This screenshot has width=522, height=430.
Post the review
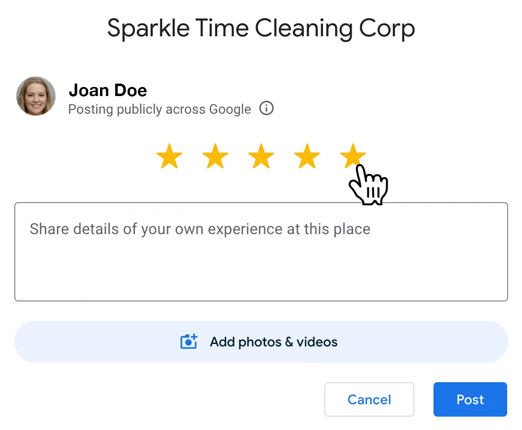coord(470,399)
